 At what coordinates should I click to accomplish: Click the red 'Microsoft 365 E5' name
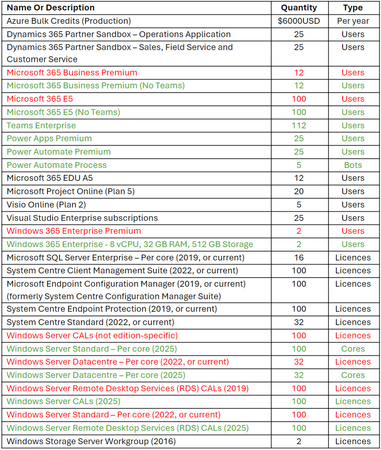pos(40,99)
